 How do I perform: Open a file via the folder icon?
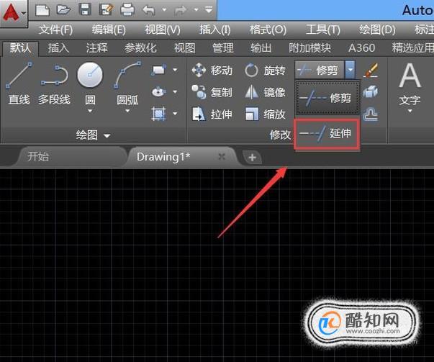pyautogui.click(x=63, y=10)
